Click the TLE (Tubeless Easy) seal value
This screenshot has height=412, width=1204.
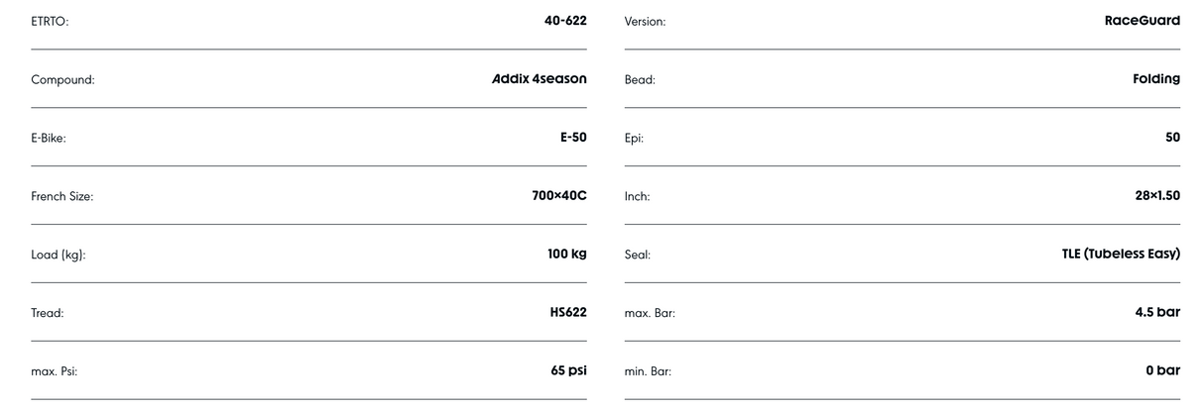[x=1121, y=255]
